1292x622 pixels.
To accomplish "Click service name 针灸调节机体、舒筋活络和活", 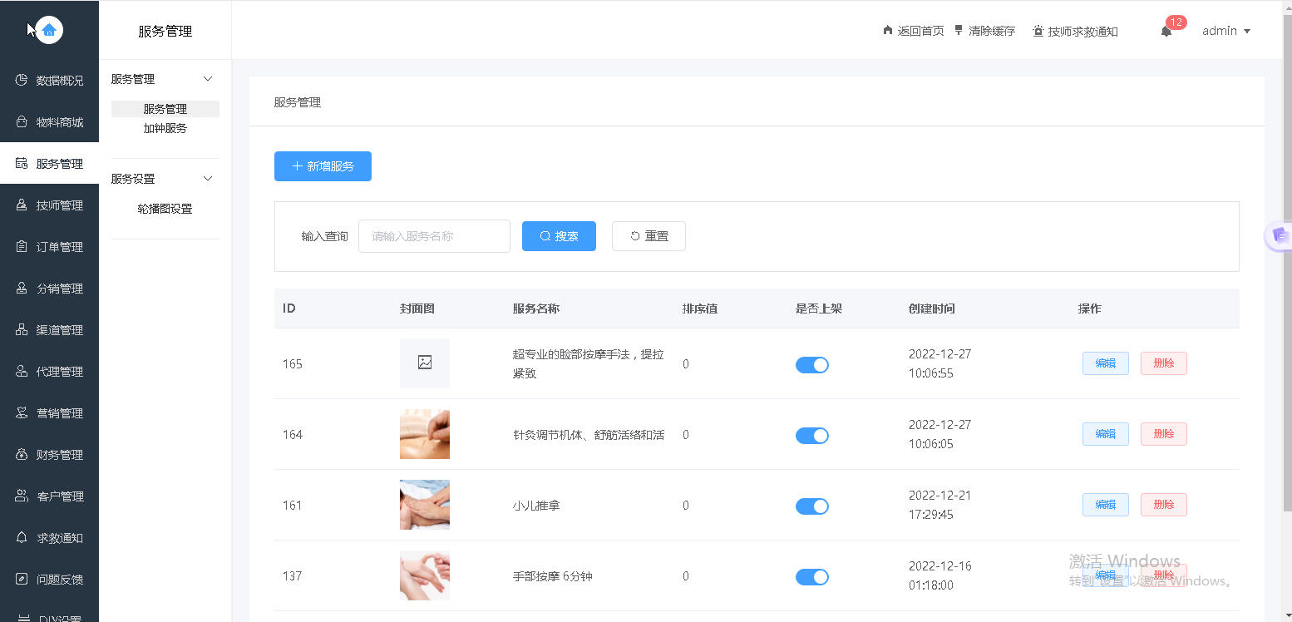I will point(589,435).
